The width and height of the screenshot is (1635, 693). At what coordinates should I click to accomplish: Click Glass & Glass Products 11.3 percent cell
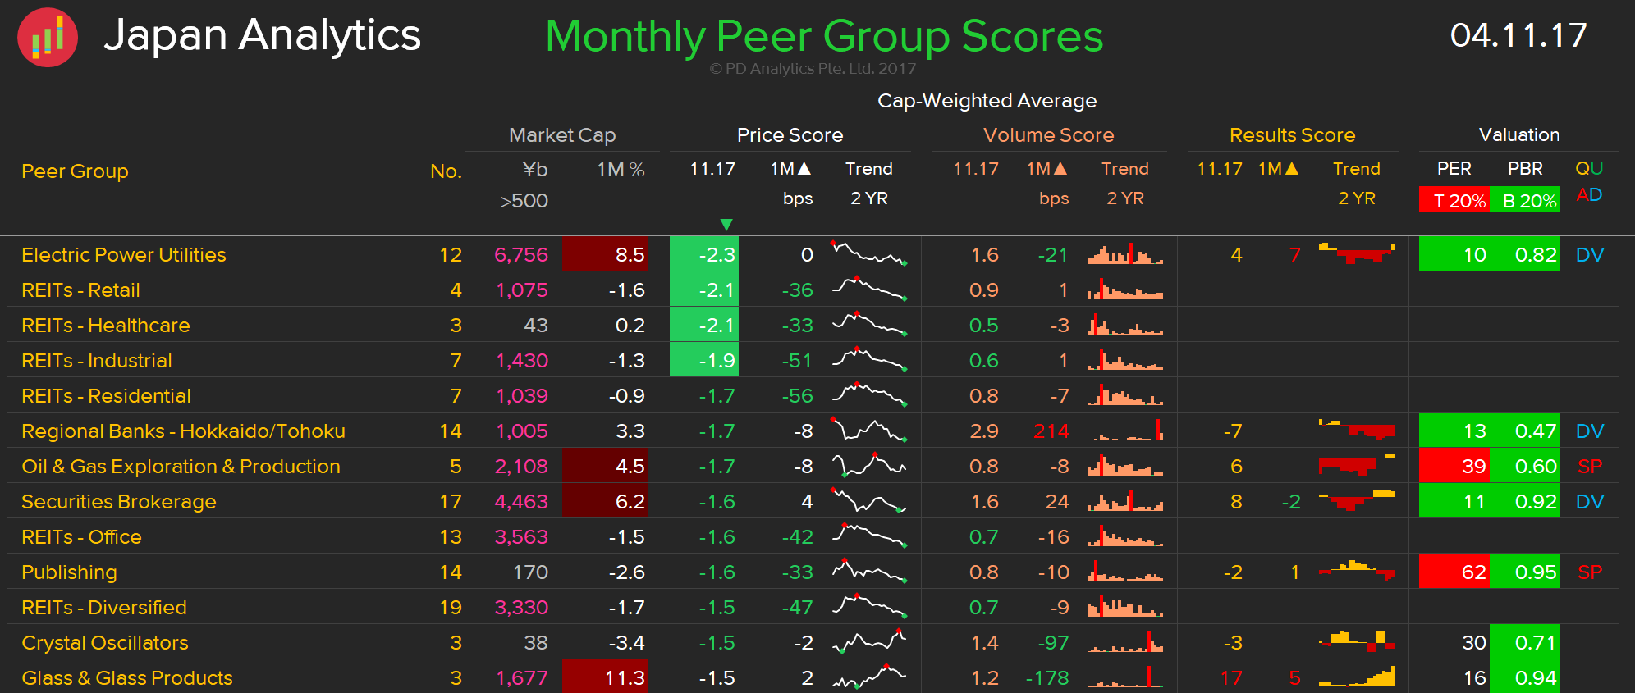tap(606, 678)
